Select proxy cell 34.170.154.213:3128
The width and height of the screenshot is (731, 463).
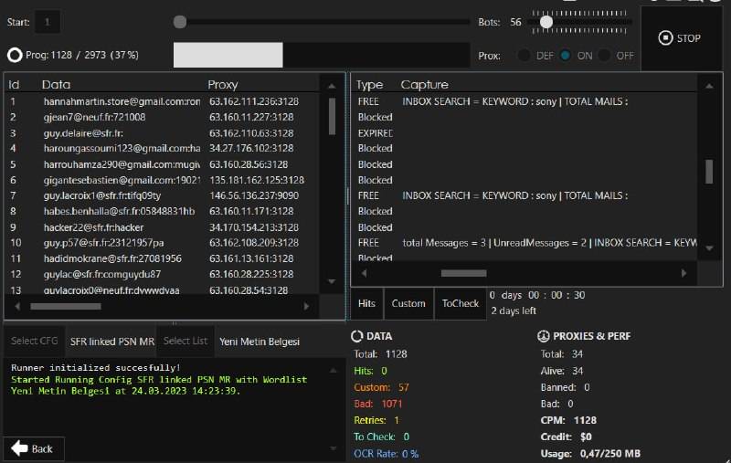point(254,227)
